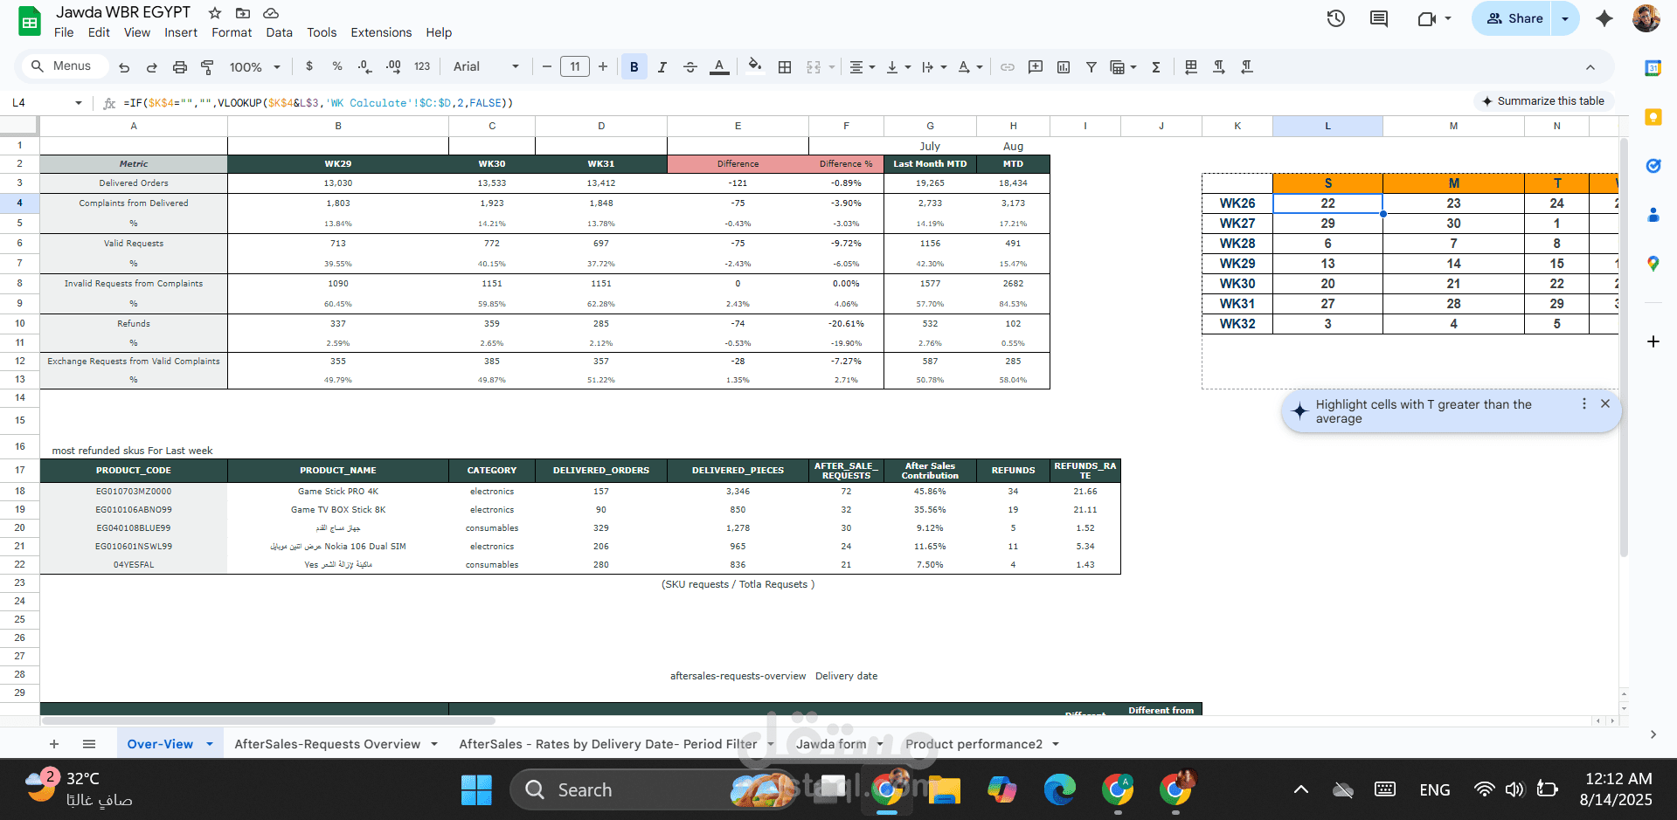Image resolution: width=1677 pixels, height=820 pixels.
Task: Open the fill color picker
Action: [x=755, y=67]
